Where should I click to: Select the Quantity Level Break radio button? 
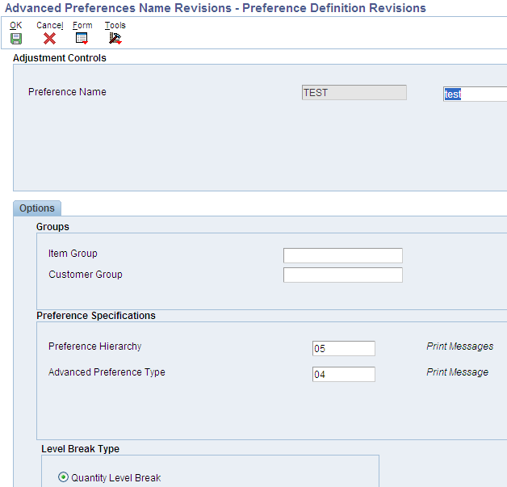(x=63, y=477)
